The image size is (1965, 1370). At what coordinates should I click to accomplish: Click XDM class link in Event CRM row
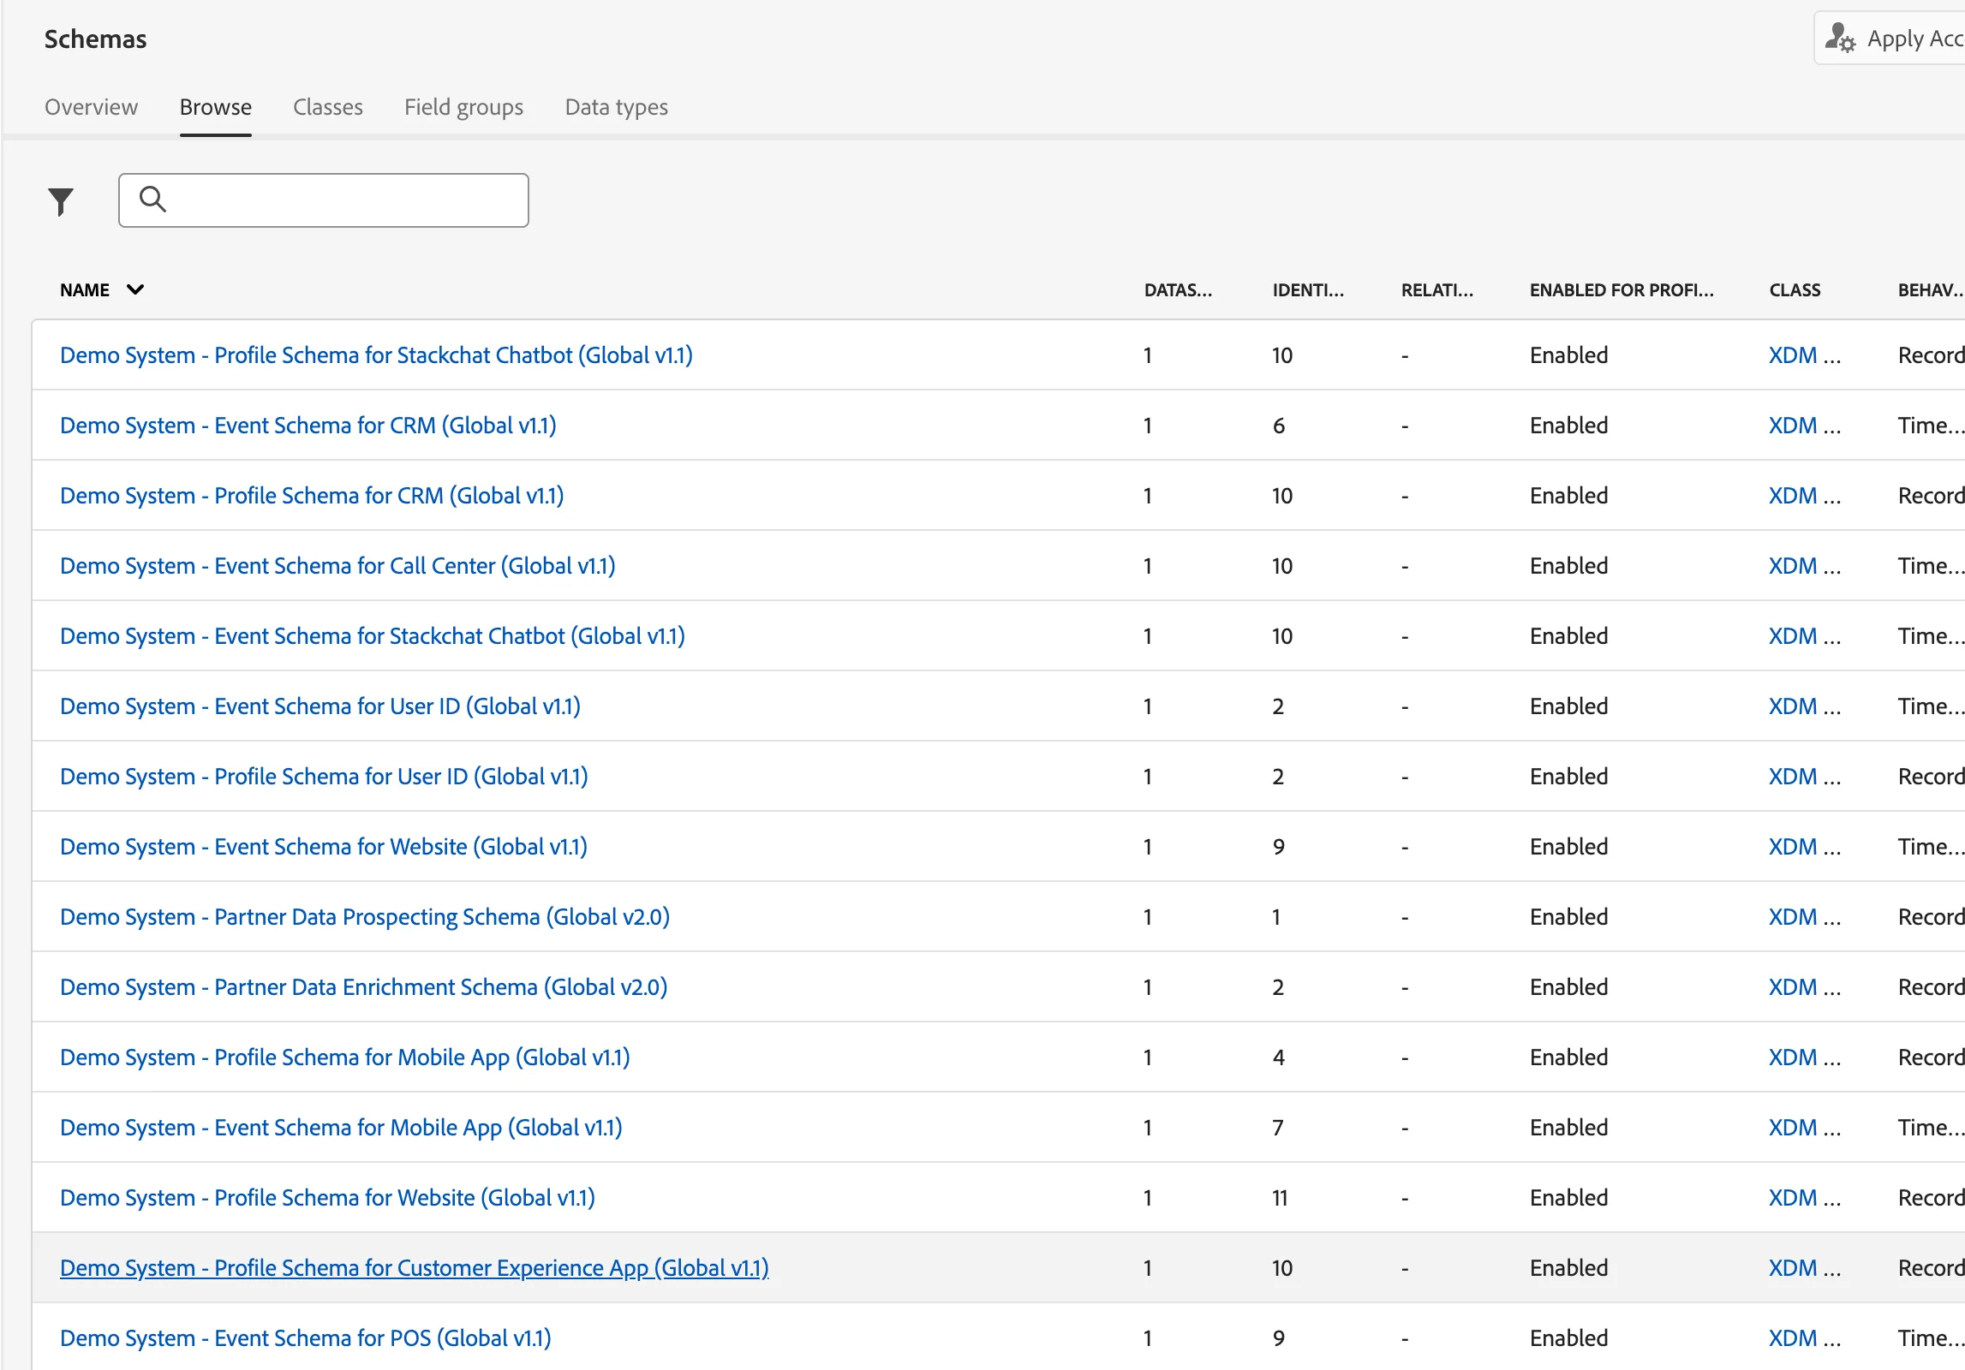[x=1804, y=426]
